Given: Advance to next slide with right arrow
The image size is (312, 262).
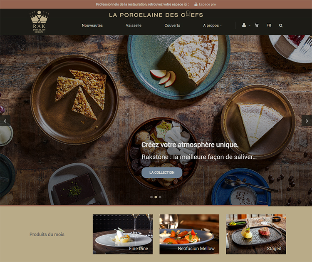Looking at the screenshot, I should pyautogui.click(x=307, y=121).
